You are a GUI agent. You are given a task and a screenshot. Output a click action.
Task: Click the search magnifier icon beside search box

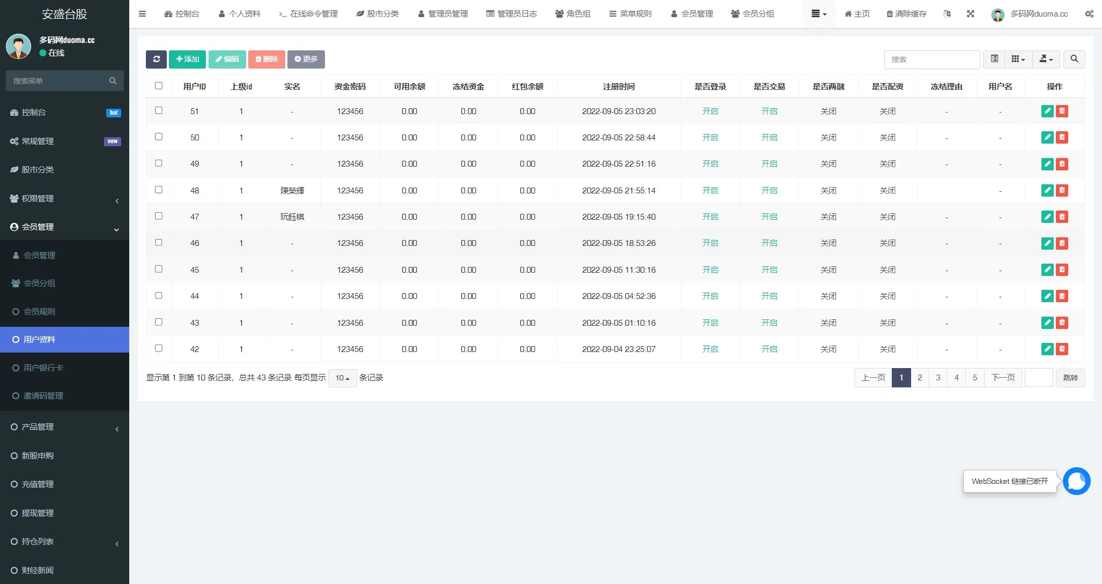click(x=1074, y=59)
